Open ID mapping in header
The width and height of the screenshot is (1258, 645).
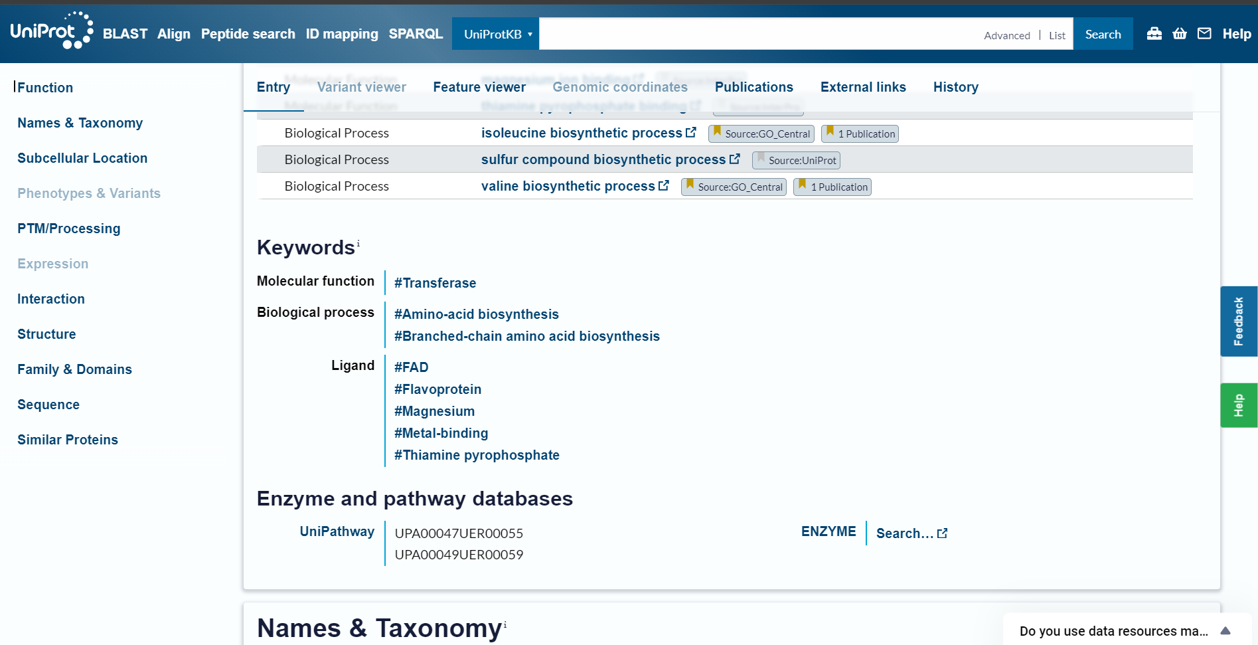point(342,34)
